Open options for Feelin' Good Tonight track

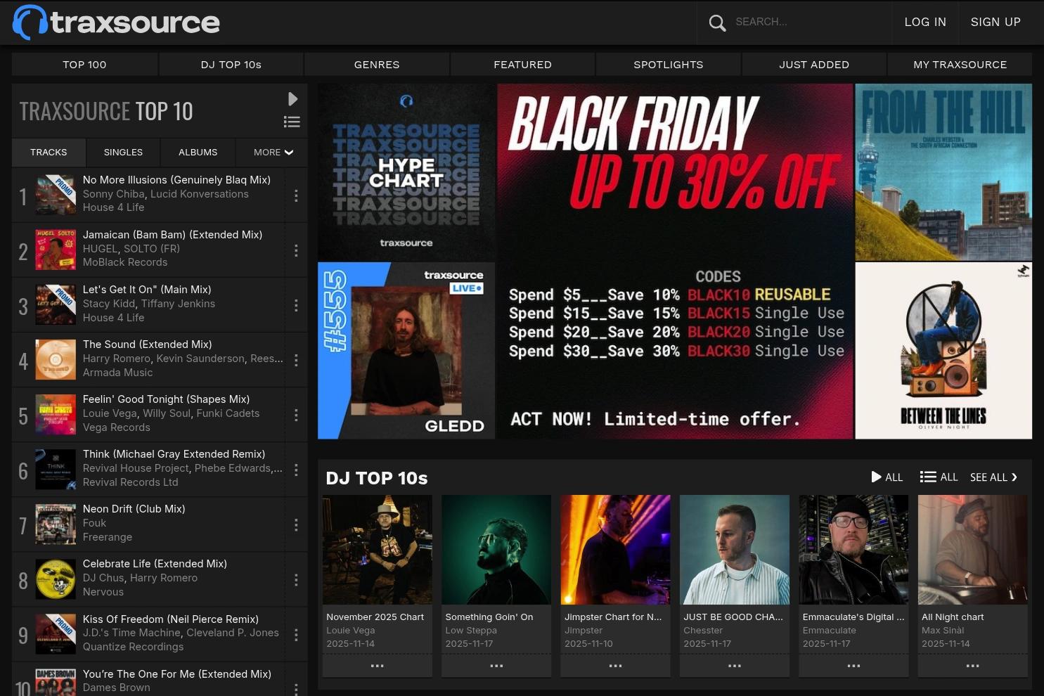point(296,415)
